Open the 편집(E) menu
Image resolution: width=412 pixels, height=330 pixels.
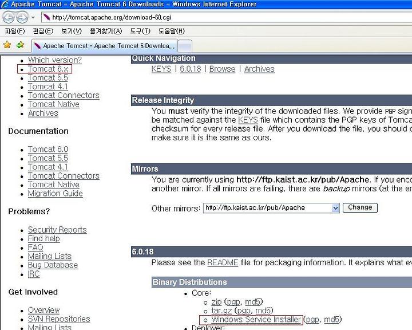pos(43,32)
